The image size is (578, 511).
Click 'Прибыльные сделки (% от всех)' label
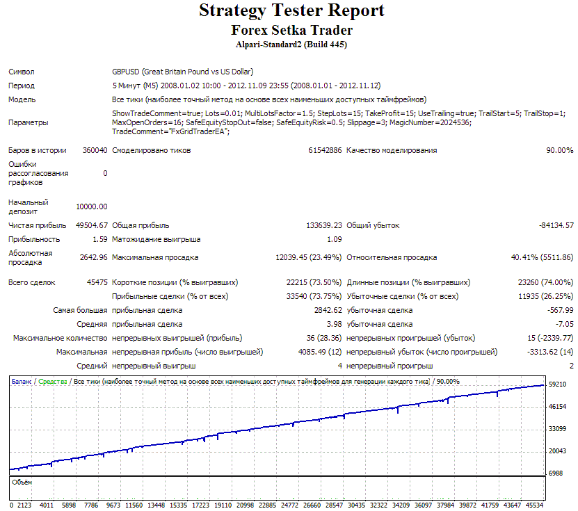point(170,297)
